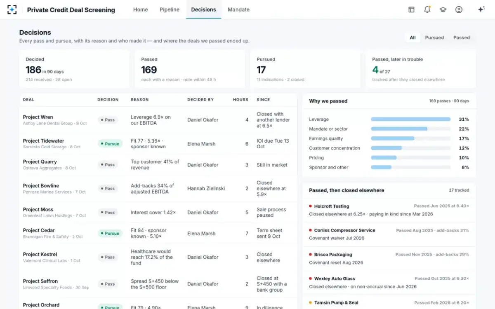This screenshot has height=309, width=495.
Task: Open Project Cedar deal
Action: (39, 231)
